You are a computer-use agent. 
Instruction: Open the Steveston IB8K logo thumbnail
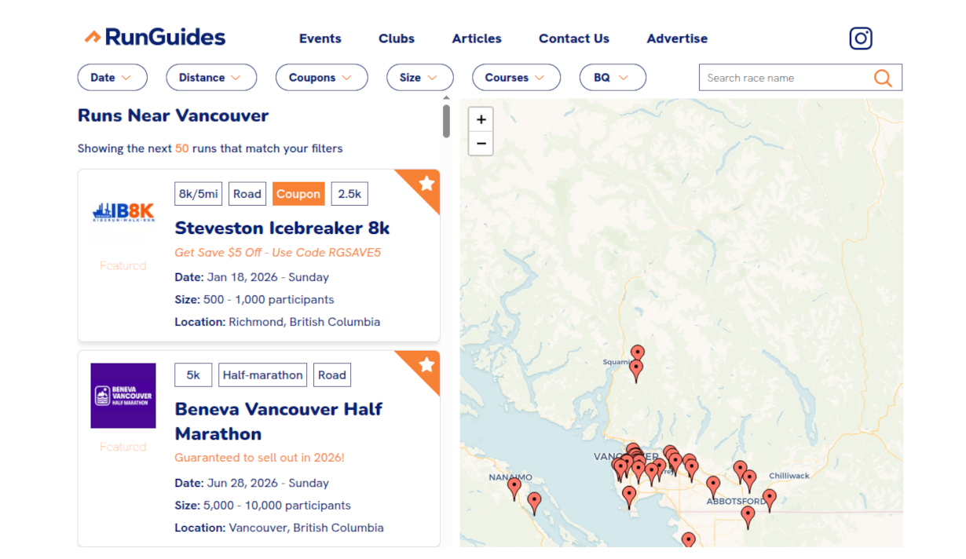pos(123,211)
